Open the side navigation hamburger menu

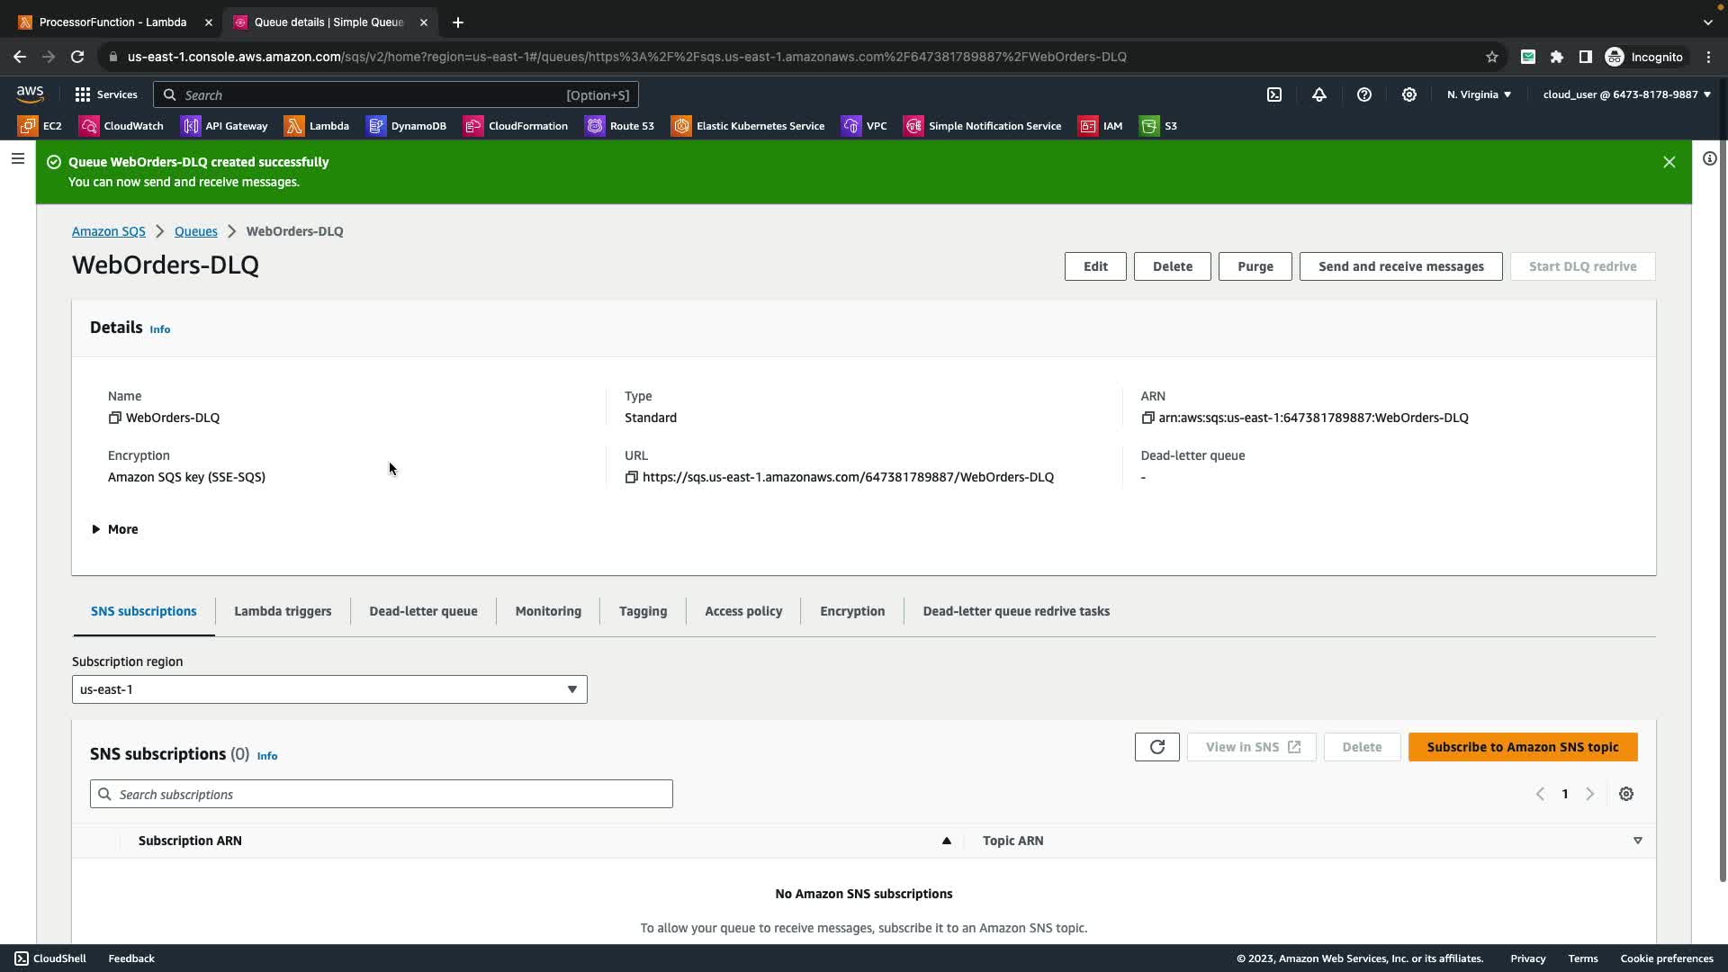[x=18, y=159]
